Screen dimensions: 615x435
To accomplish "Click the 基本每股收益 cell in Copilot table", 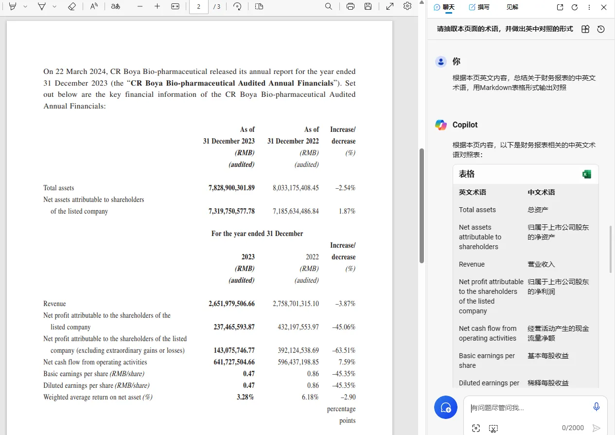I will 548,356.
